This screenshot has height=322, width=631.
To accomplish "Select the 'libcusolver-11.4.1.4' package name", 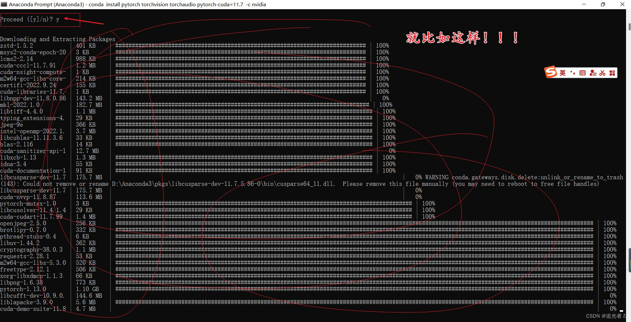I will [33, 210].
